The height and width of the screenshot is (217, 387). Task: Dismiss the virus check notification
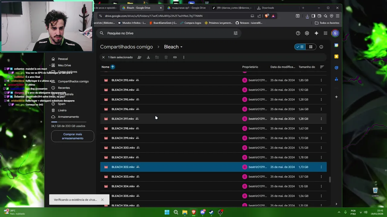click(102, 200)
